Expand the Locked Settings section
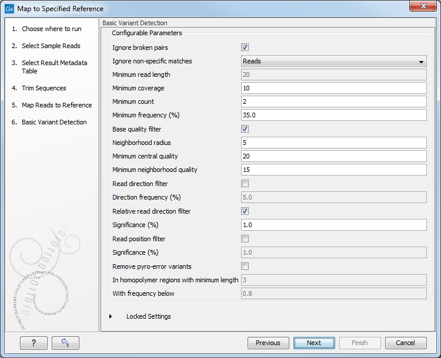The width and height of the screenshot is (441, 358). 111,316
